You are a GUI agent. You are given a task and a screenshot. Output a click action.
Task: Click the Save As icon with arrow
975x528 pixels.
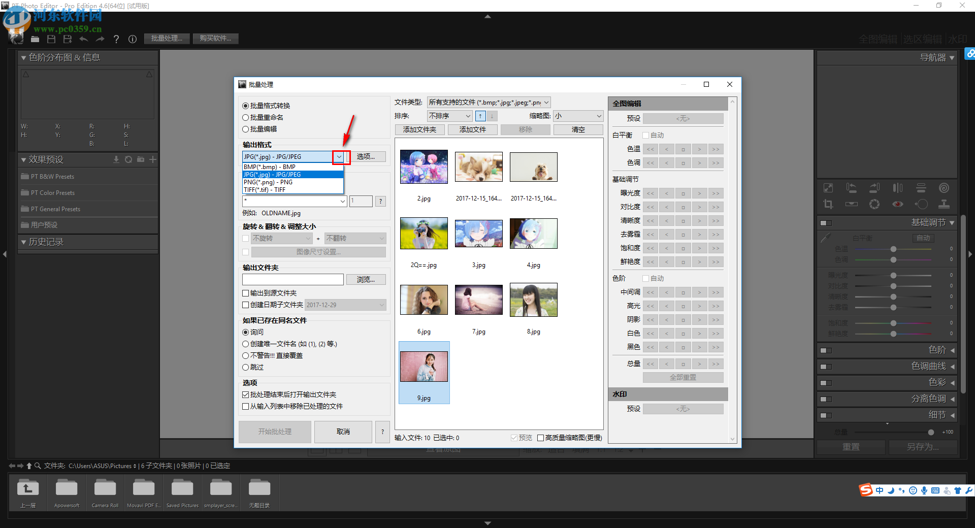tap(68, 39)
